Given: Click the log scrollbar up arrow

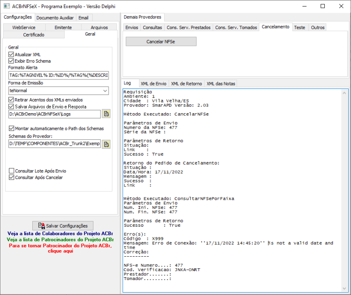Looking at the screenshot, I should pyautogui.click(x=344, y=93).
